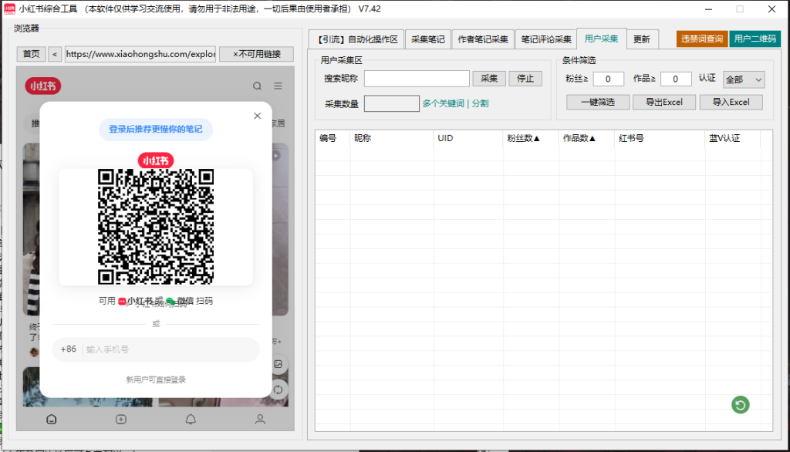Click the 采集 button to start collecting users

coord(489,79)
